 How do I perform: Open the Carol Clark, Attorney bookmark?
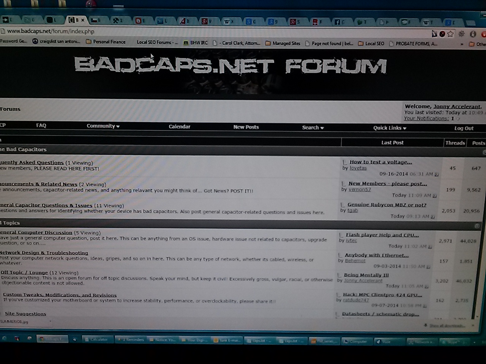click(x=237, y=43)
